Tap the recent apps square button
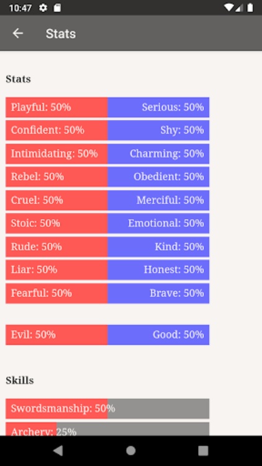 [203, 450]
